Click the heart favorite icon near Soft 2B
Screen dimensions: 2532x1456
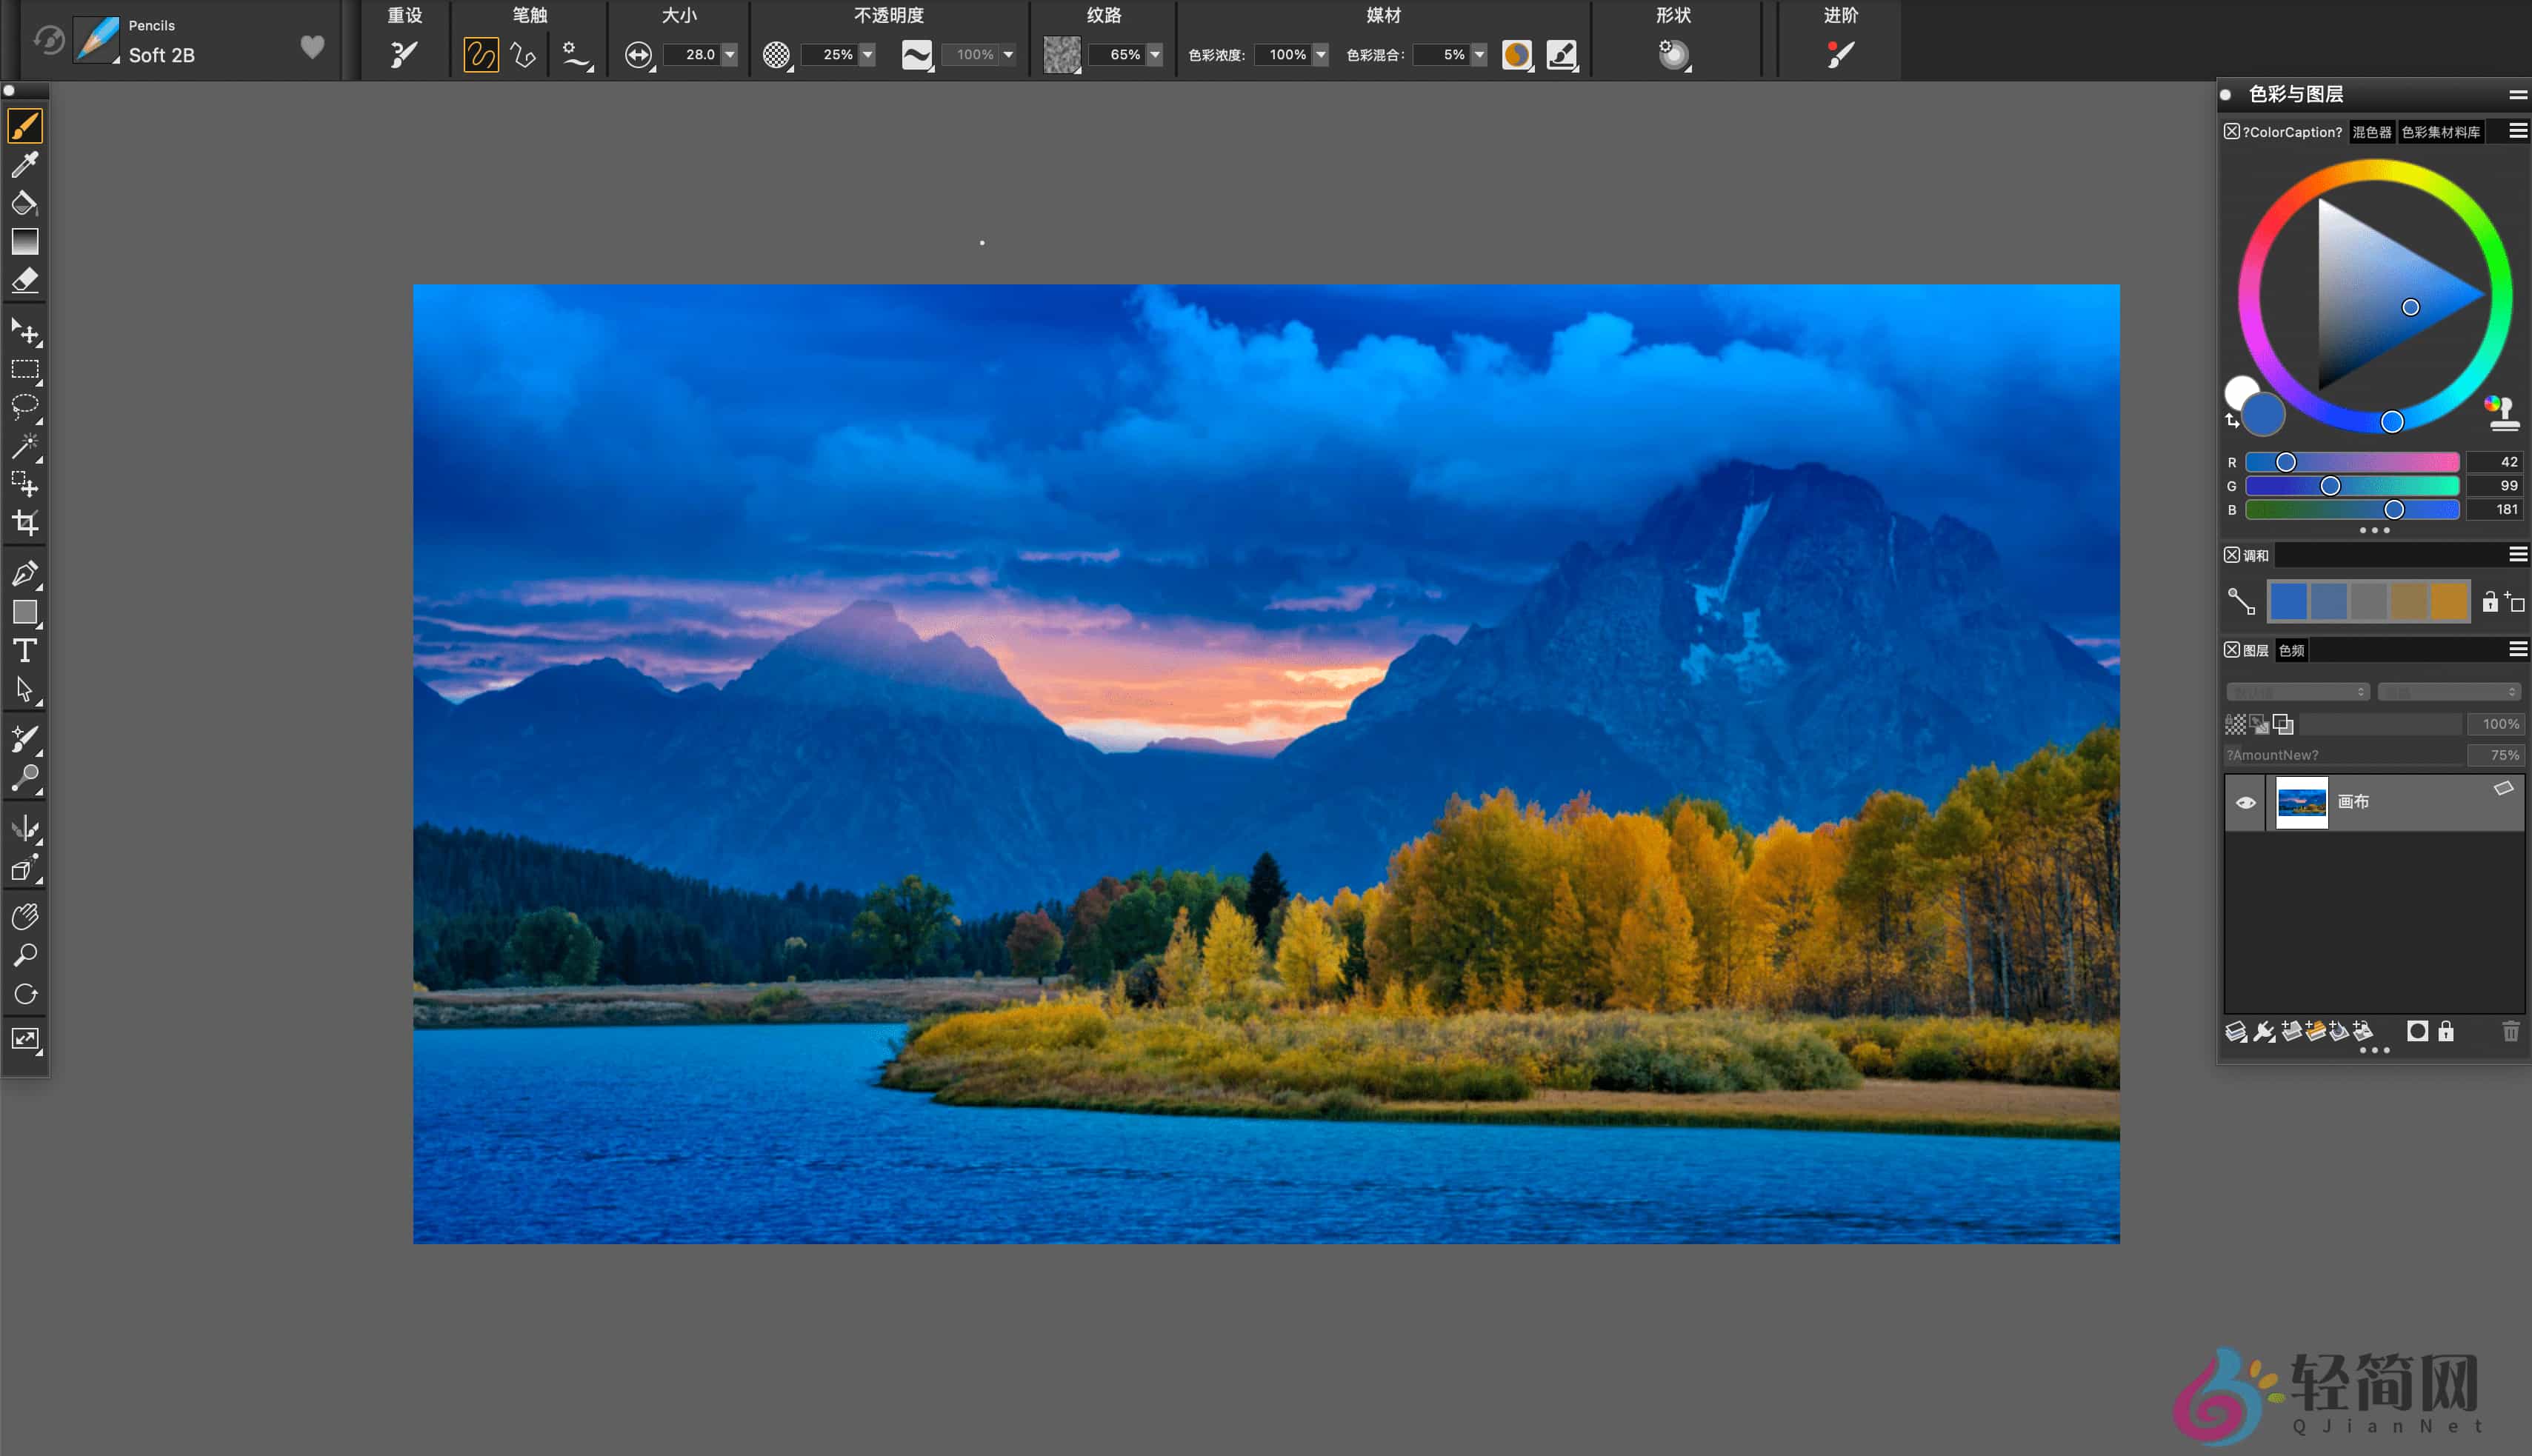tap(311, 45)
